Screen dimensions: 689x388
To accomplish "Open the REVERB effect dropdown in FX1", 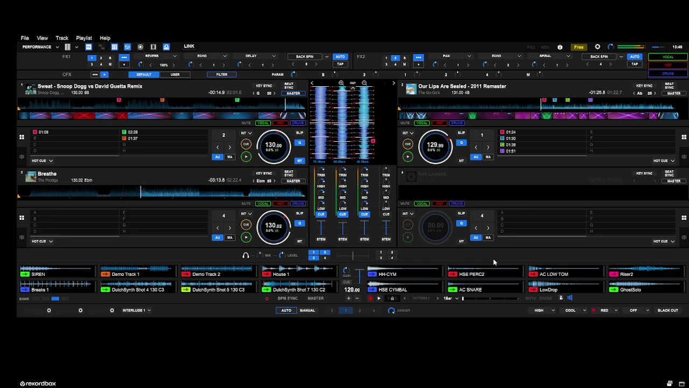I will pyautogui.click(x=174, y=56).
